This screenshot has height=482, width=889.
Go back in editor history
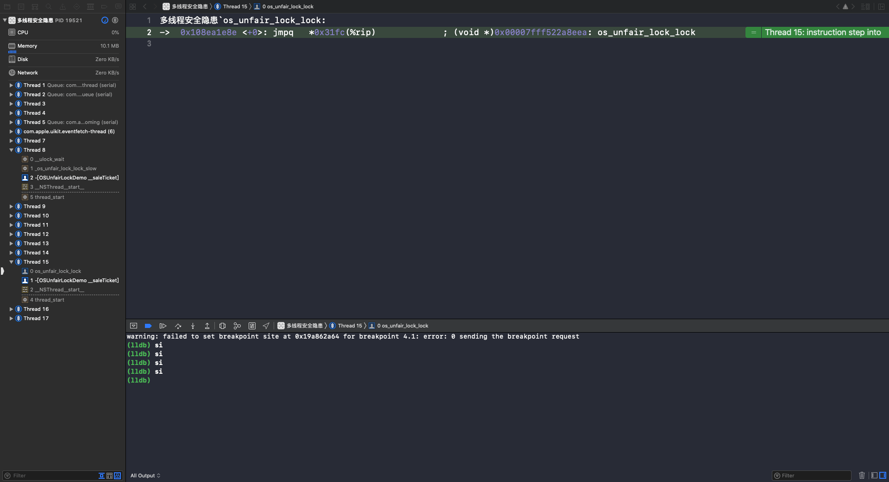point(145,6)
